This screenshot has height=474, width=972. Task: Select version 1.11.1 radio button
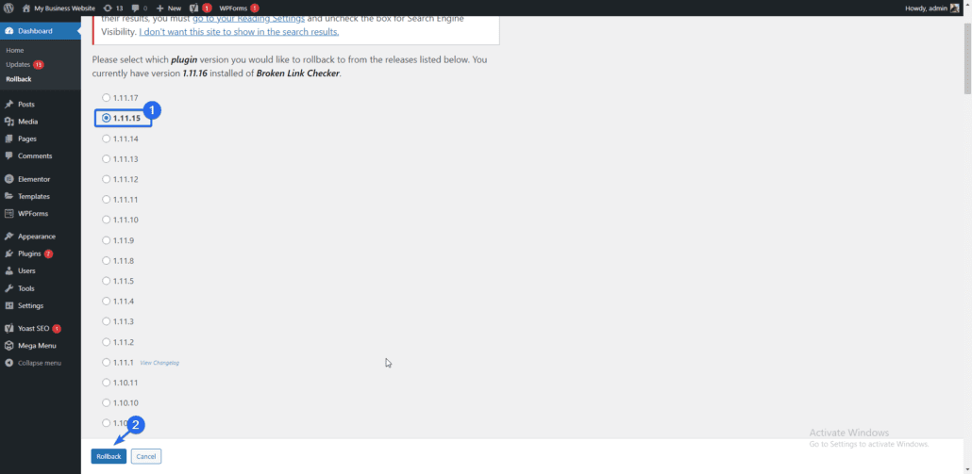coord(106,362)
